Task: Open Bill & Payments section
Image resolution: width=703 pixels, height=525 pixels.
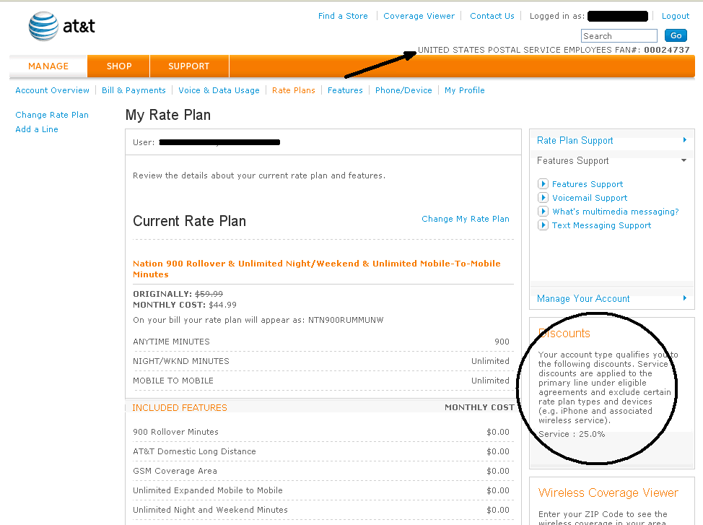Action: (x=134, y=90)
